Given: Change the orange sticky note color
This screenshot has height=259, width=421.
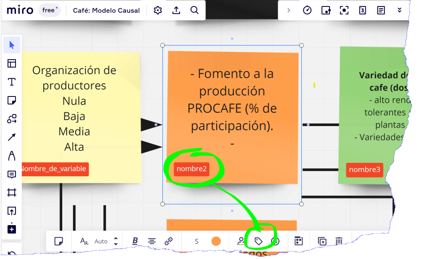Looking at the screenshot, I should 216,241.
